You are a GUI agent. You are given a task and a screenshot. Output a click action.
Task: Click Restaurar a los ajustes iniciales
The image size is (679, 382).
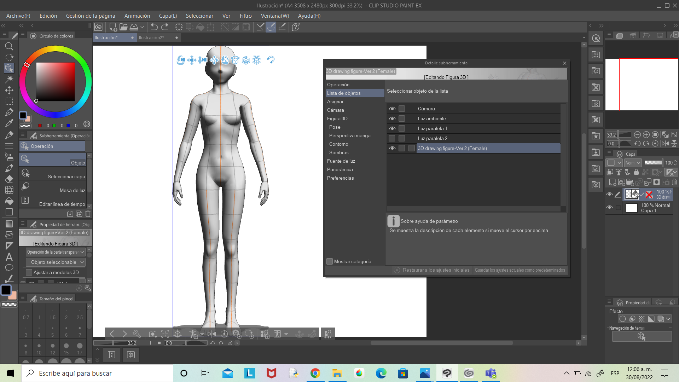pos(432,270)
